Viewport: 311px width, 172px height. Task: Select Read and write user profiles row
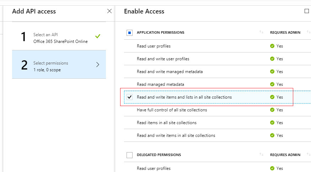pos(218,59)
